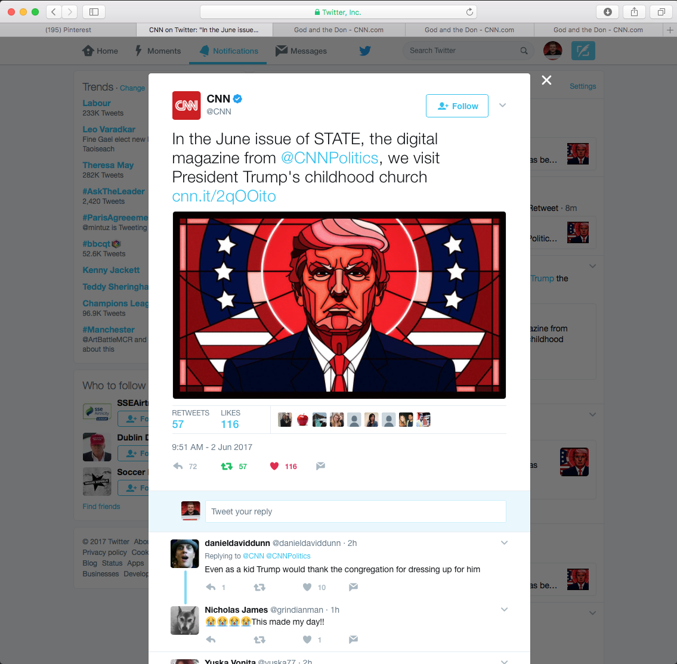Click the Labour trend
677x664 pixels.
click(x=96, y=103)
